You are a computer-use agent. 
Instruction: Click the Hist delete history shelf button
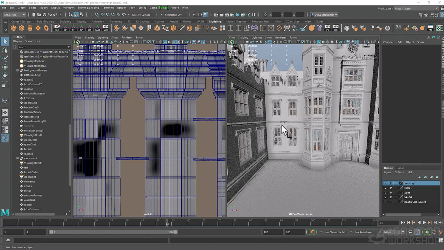tap(57, 28)
